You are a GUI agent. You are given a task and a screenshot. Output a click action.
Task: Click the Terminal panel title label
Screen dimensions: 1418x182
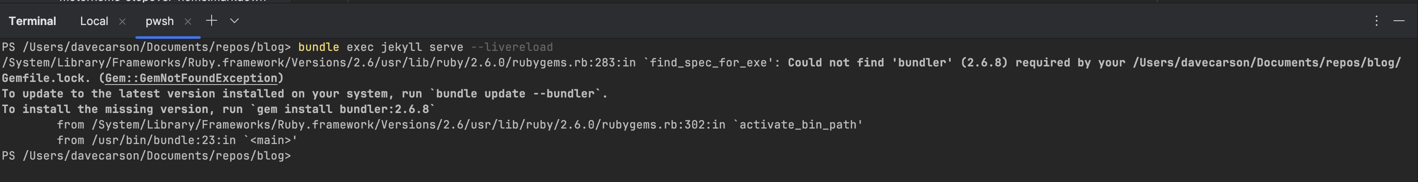(32, 21)
